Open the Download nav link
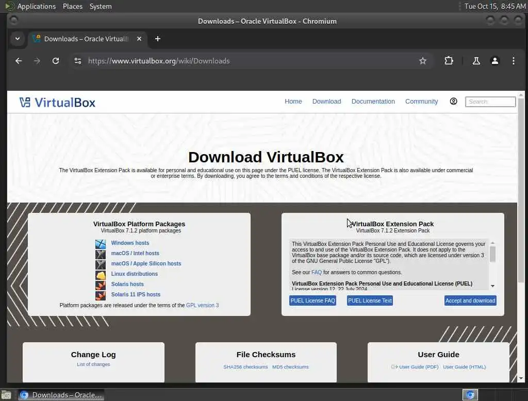The height and width of the screenshot is (401, 528). pyautogui.click(x=326, y=102)
